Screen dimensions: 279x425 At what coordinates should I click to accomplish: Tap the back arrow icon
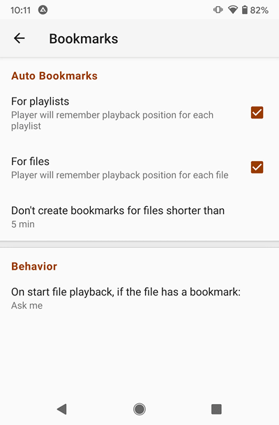point(20,38)
